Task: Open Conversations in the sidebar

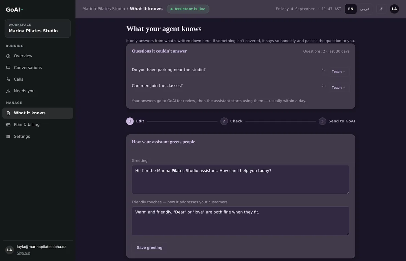Action: click(38, 68)
